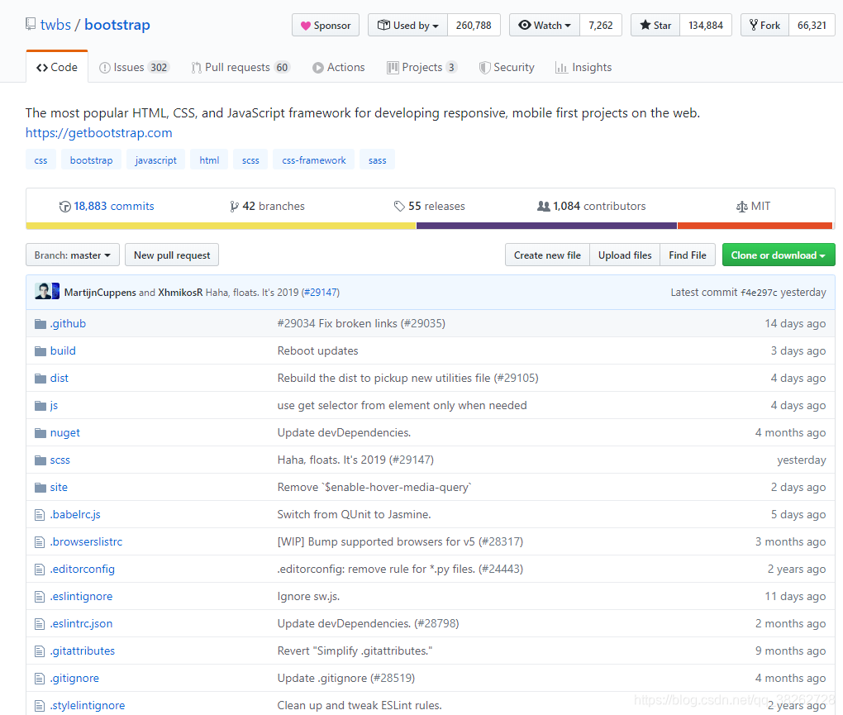The image size is (843, 715).
Task: Open the Watch dropdown
Action: click(545, 26)
